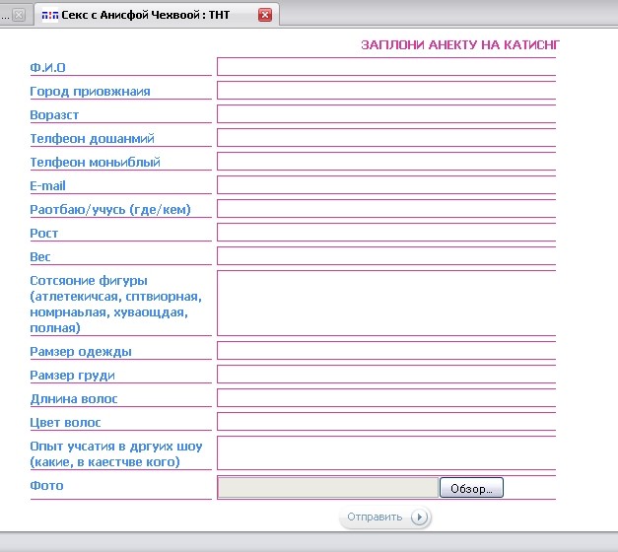
Task: Select the Телфеон моньыблый input field
Action: tap(385, 162)
